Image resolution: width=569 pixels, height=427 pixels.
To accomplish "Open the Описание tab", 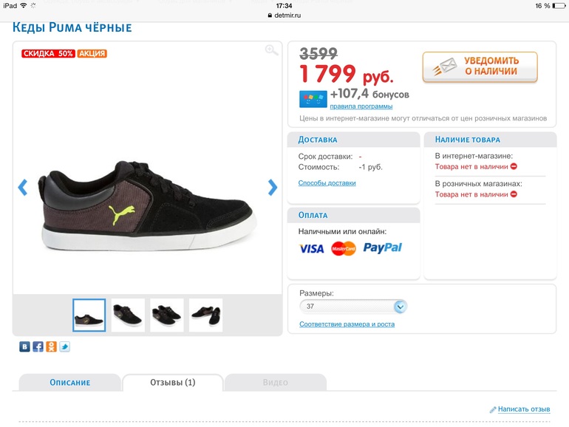I will (69, 382).
